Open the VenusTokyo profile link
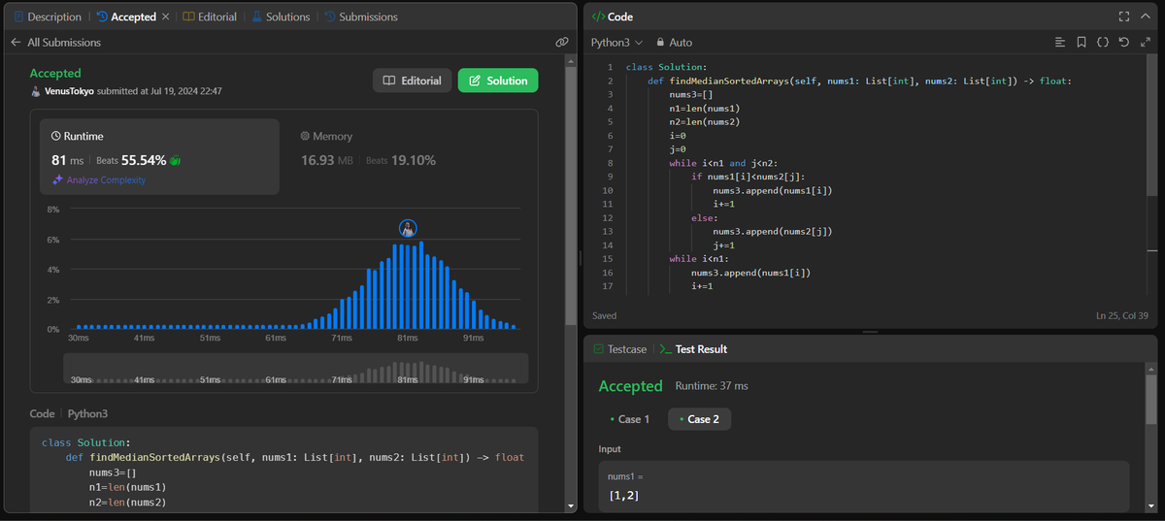This screenshot has width=1165, height=521. tap(69, 91)
